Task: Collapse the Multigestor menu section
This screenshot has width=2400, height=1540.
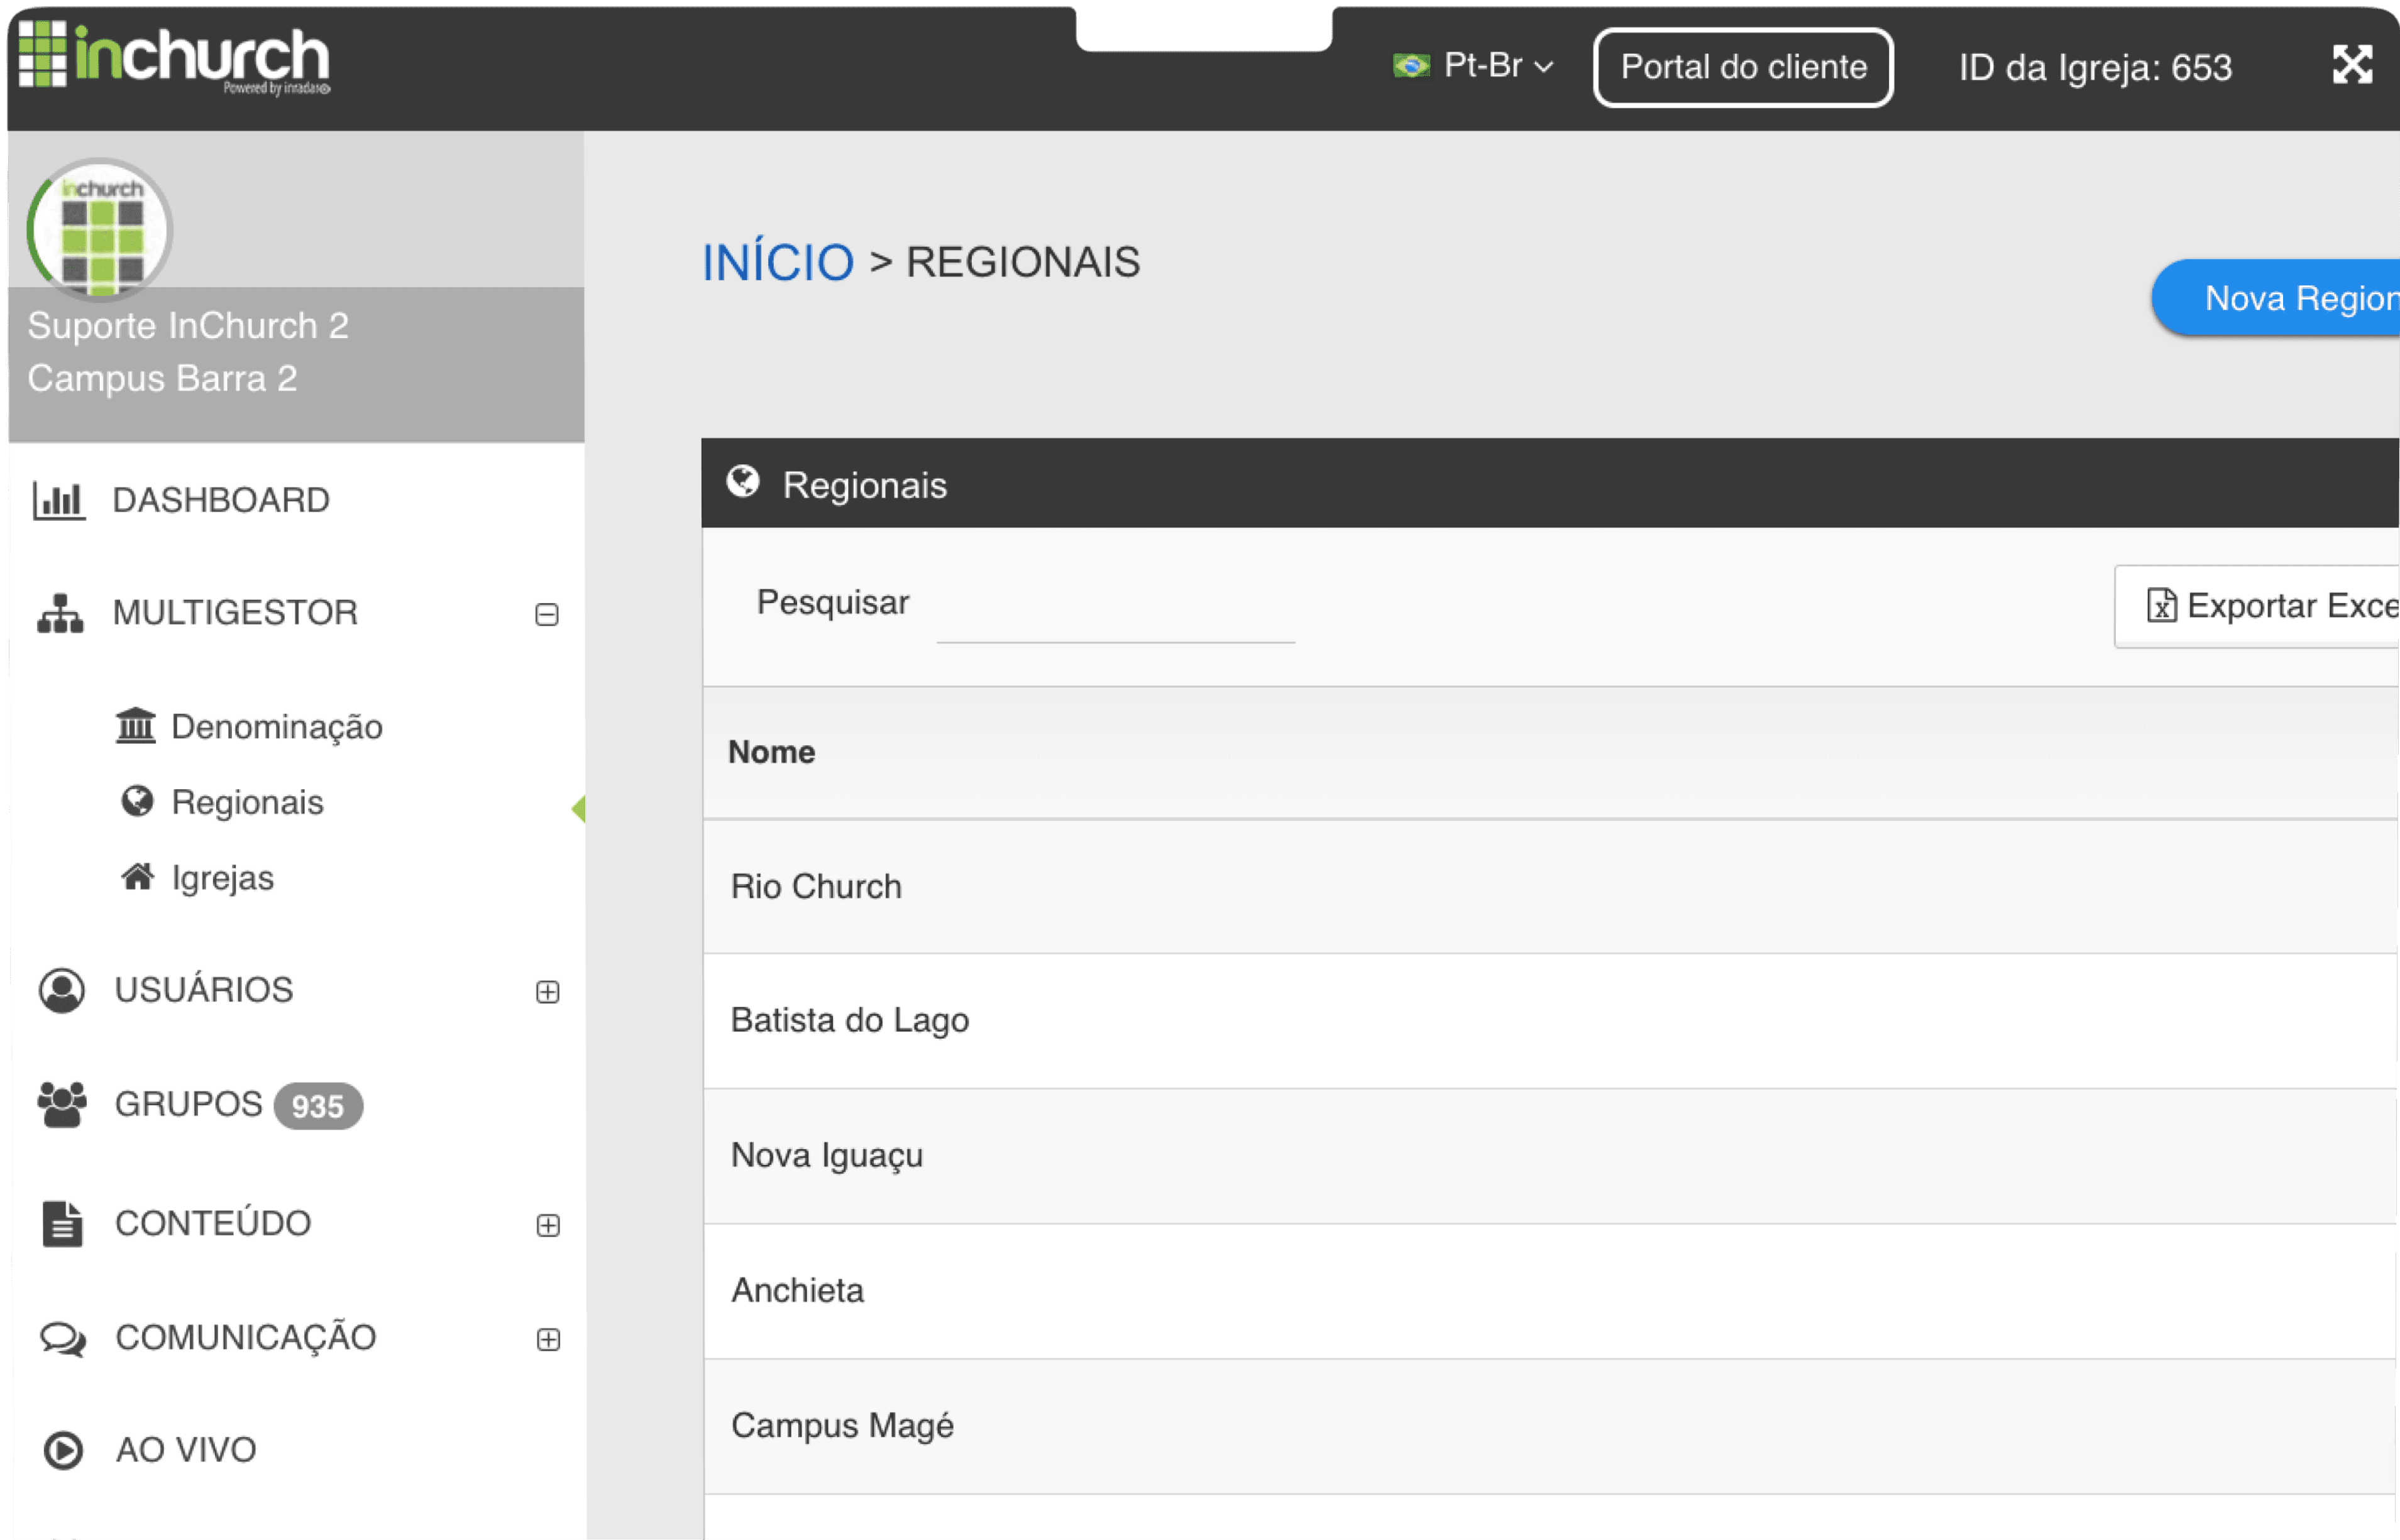Action: (546, 614)
